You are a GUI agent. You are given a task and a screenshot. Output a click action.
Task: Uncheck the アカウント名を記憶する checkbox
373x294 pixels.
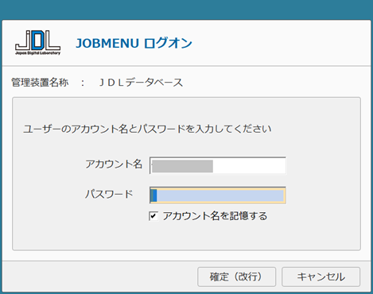153,216
